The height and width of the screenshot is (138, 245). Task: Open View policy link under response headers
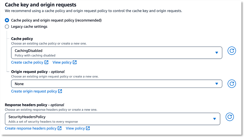[75, 128]
